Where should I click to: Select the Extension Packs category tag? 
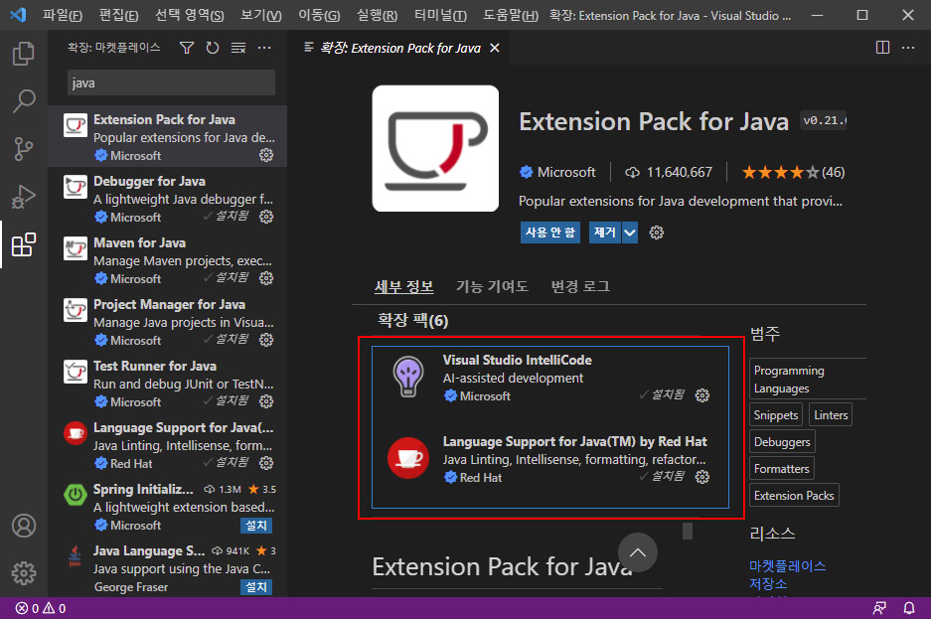(x=794, y=495)
